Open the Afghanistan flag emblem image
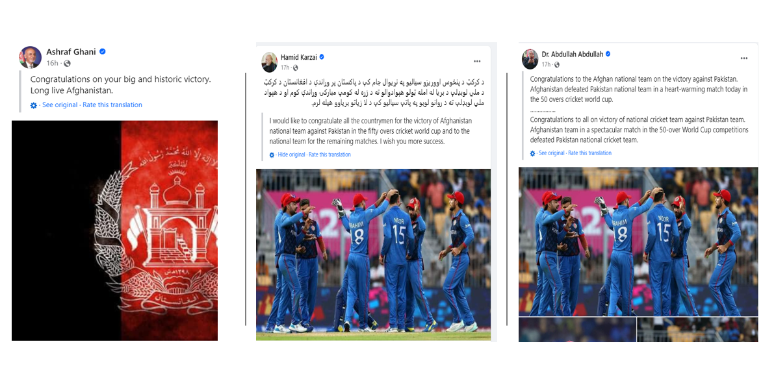776x374 pixels. (115, 231)
